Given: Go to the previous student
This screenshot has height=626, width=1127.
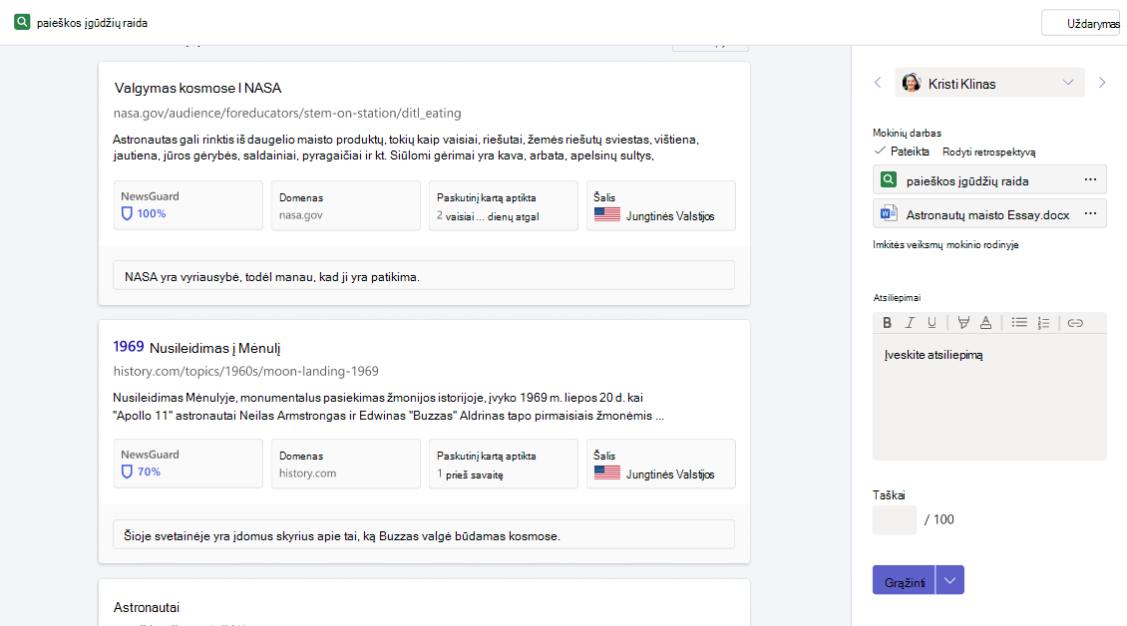Looking at the screenshot, I should pos(878,83).
